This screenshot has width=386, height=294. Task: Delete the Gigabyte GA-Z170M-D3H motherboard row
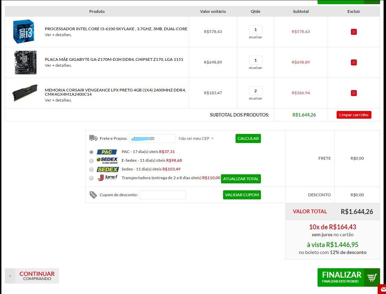354,62
